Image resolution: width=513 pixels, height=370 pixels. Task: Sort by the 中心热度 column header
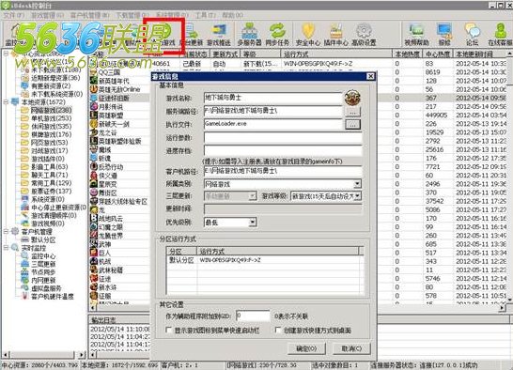[x=438, y=54]
